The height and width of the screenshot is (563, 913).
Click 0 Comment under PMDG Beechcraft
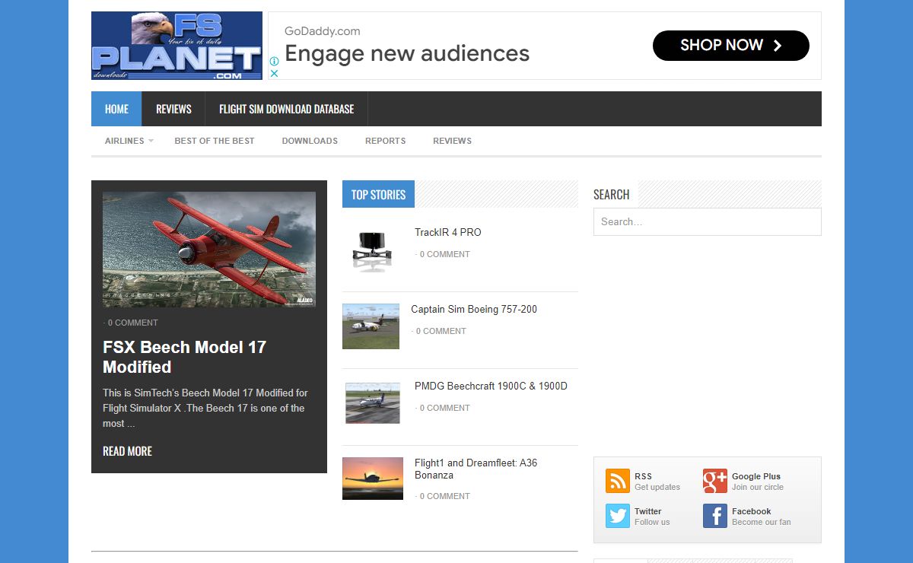click(445, 408)
